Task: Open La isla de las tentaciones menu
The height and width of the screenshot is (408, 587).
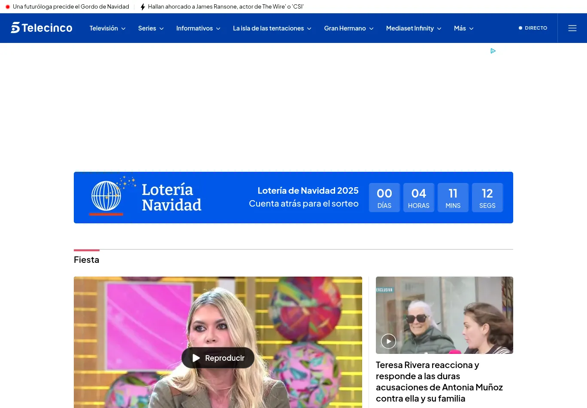Action: pos(272,28)
